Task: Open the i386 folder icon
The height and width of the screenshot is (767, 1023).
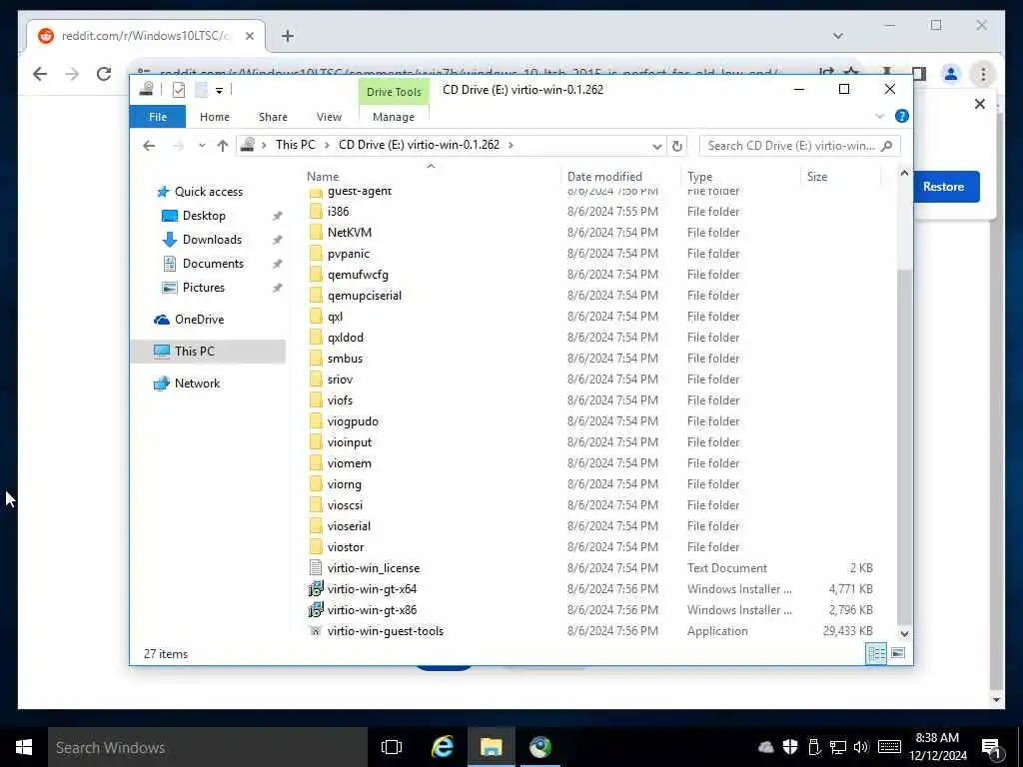Action: pos(316,212)
